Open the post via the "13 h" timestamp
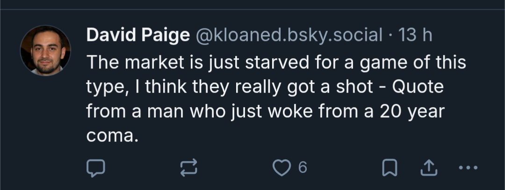The image size is (505, 190). (x=414, y=36)
